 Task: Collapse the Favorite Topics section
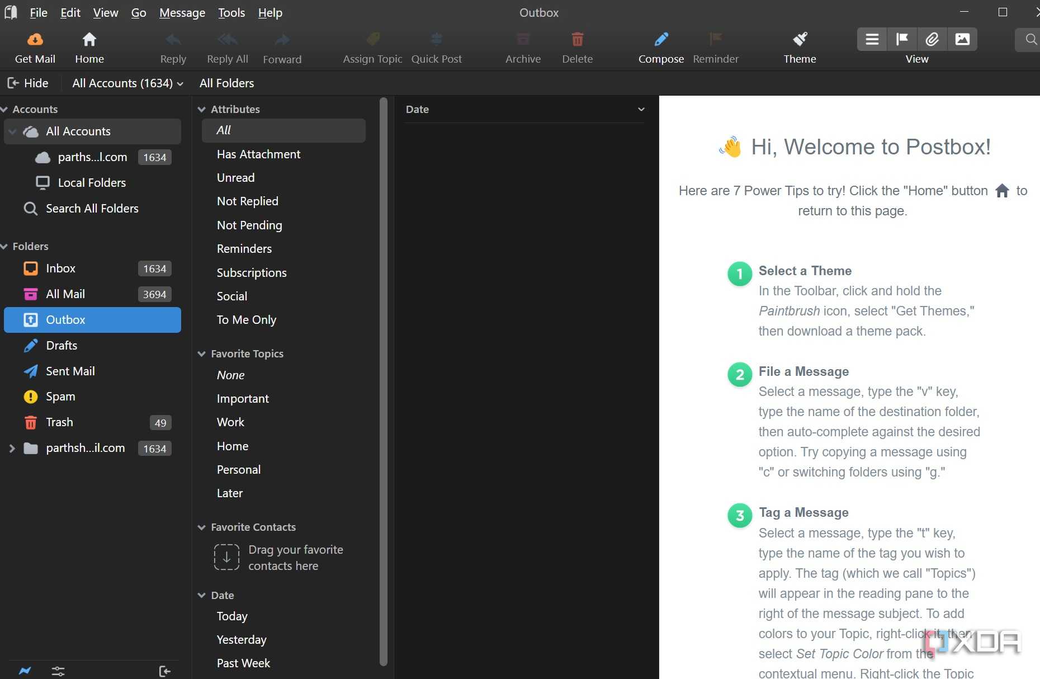pos(202,353)
